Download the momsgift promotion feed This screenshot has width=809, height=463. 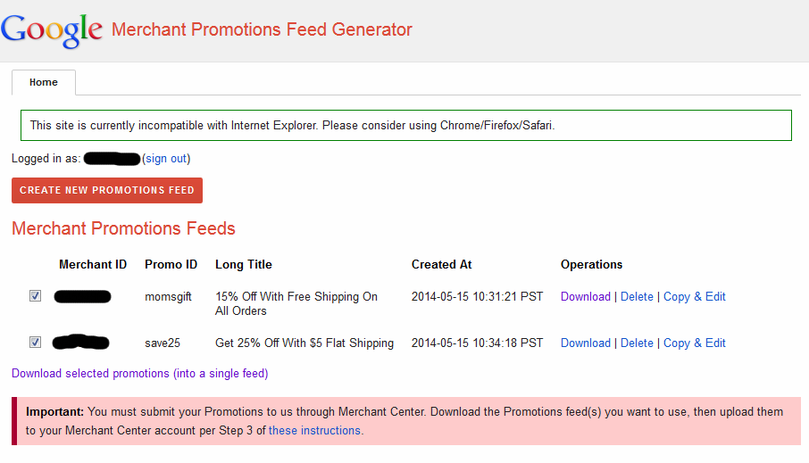[x=586, y=296]
